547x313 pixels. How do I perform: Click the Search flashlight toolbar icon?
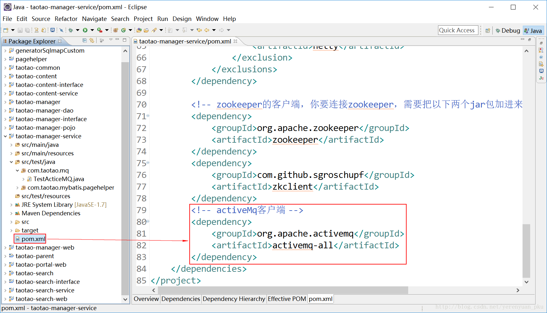[x=154, y=30]
